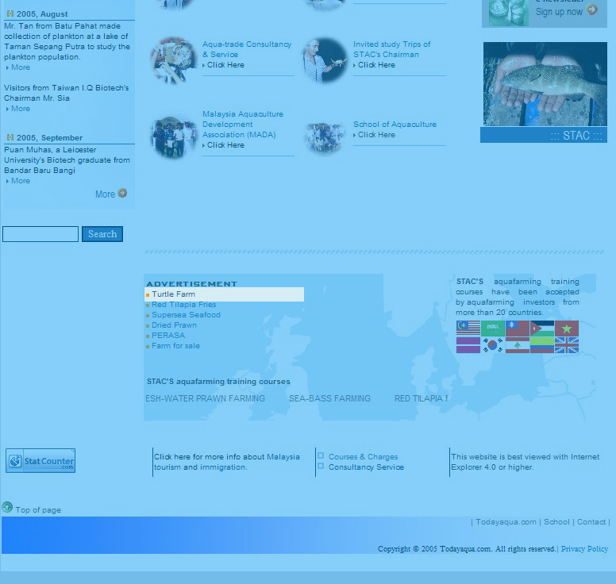This screenshot has height=584, width=616.
Task: Click the round arrow icon next to More
Action: [122, 193]
